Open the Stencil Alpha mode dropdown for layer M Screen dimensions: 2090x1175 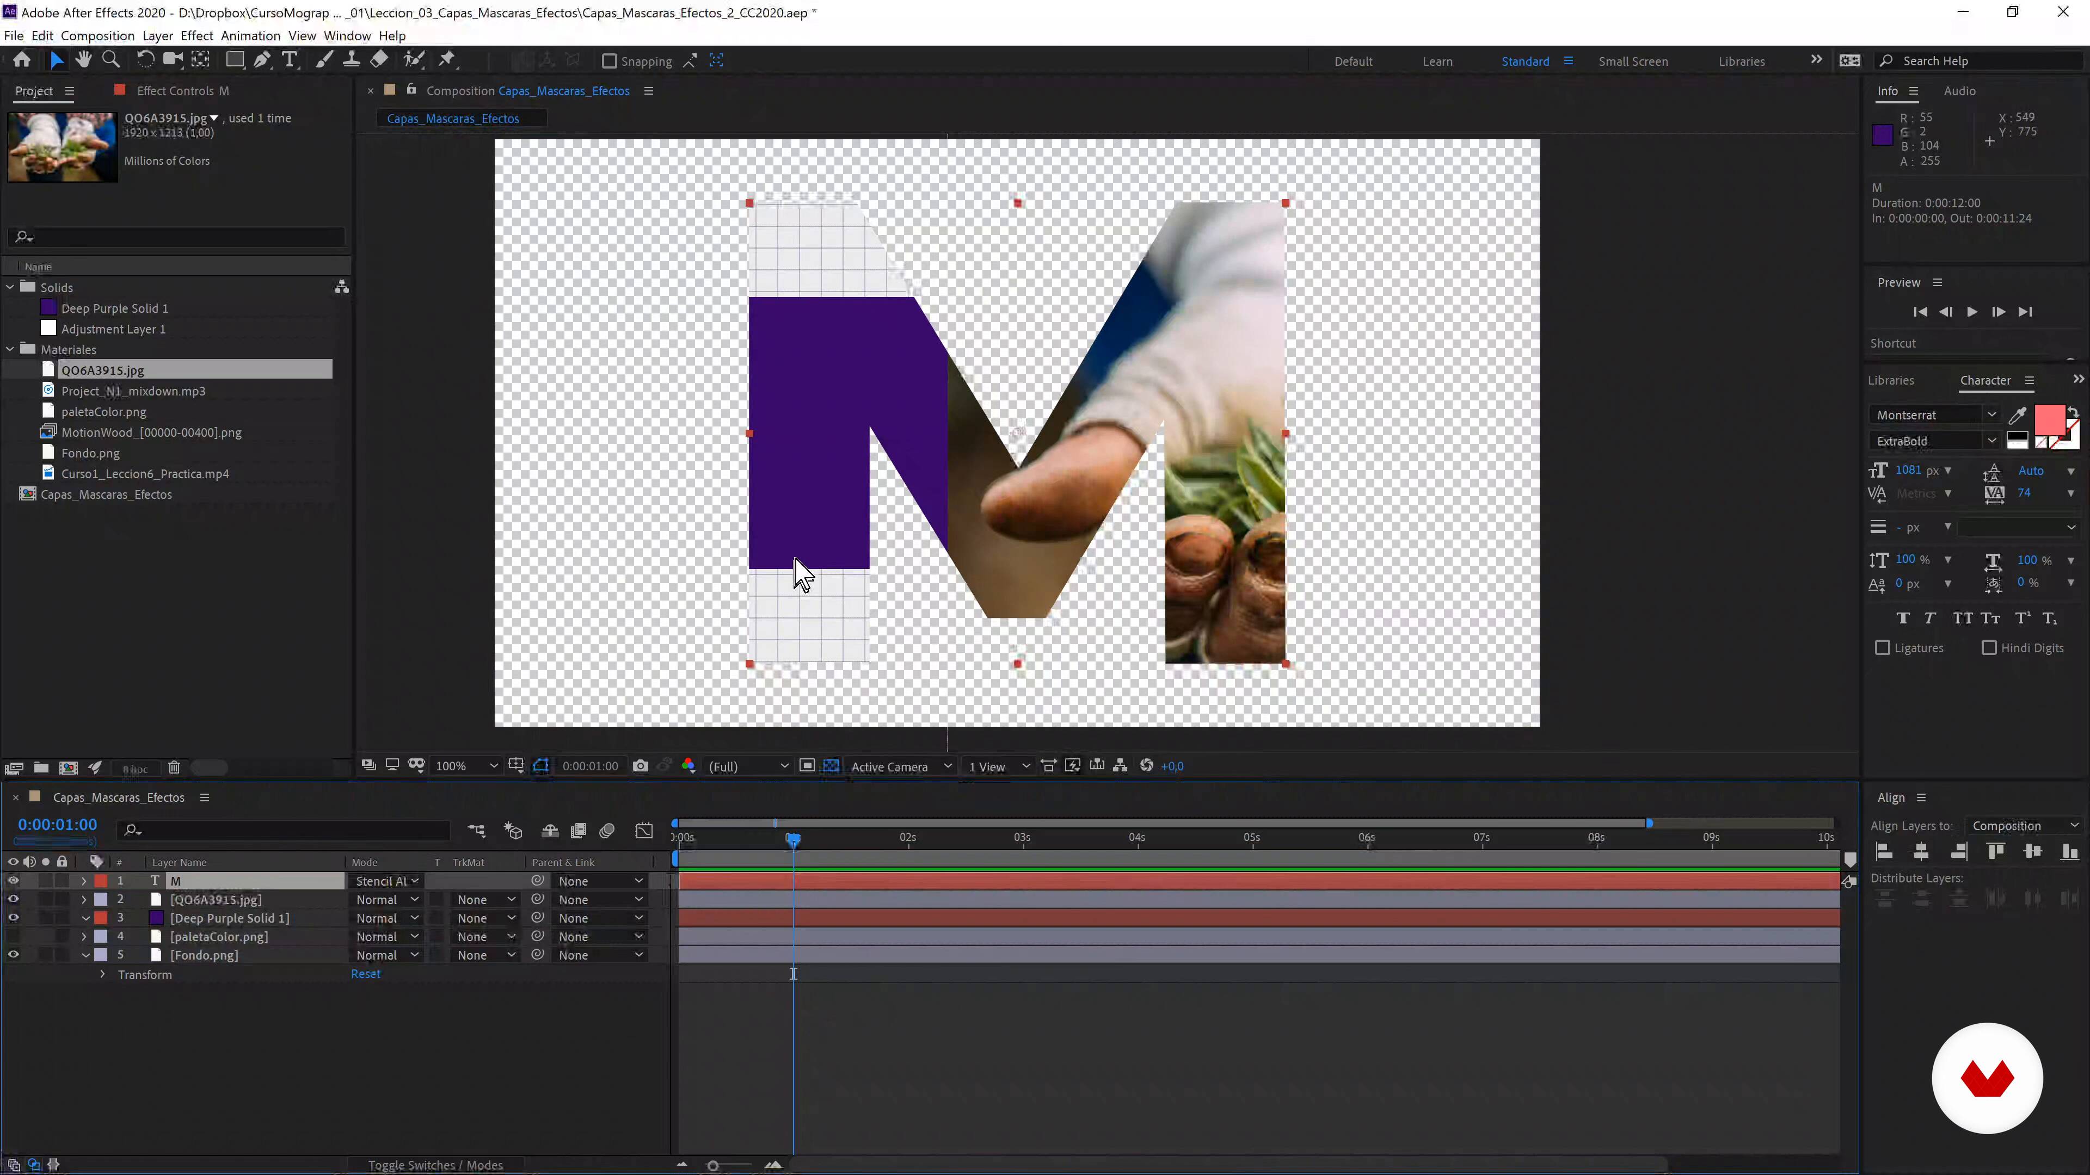pyautogui.click(x=387, y=881)
